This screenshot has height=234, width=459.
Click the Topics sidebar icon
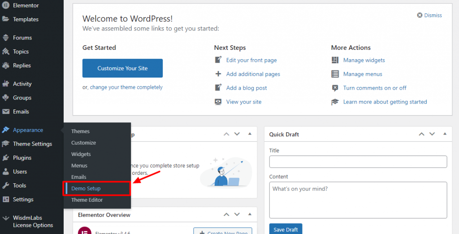(x=5, y=52)
